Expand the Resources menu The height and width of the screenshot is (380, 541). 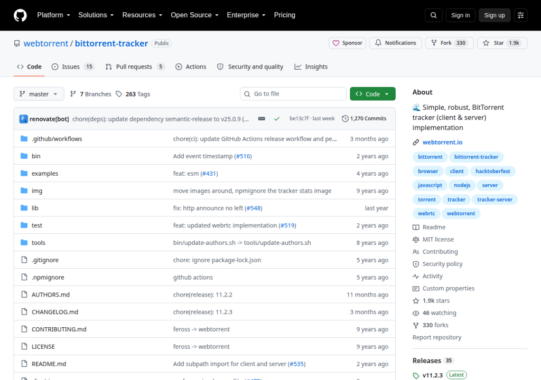pyautogui.click(x=142, y=15)
